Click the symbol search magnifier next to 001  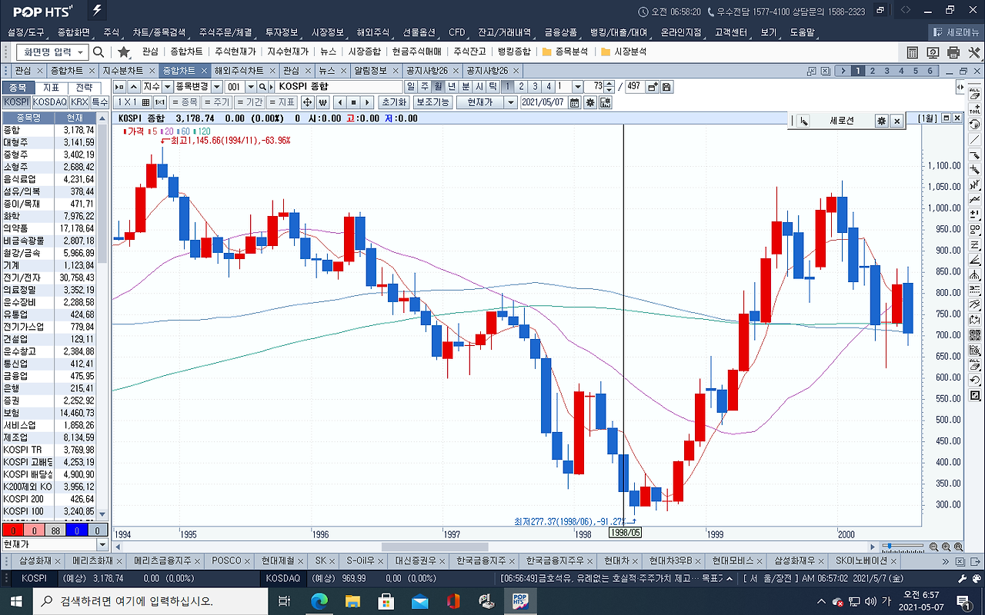point(262,87)
